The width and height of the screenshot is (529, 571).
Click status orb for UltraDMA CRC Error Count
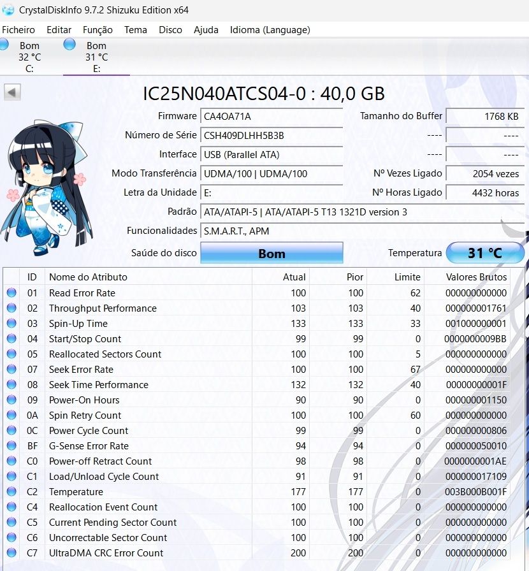pyautogui.click(x=11, y=553)
